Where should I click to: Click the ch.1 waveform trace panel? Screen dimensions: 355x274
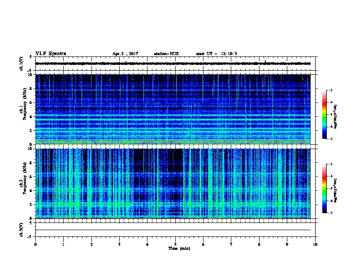pyautogui.click(x=175, y=64)
